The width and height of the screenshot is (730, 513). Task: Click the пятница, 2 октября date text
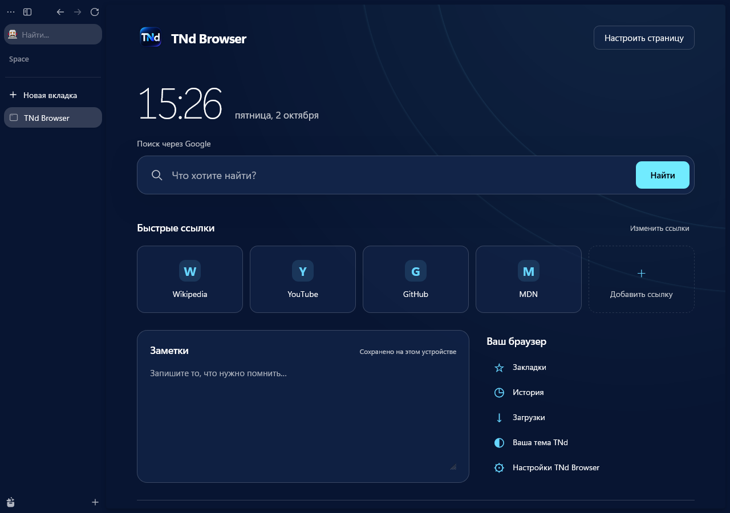tap(277, 115)
